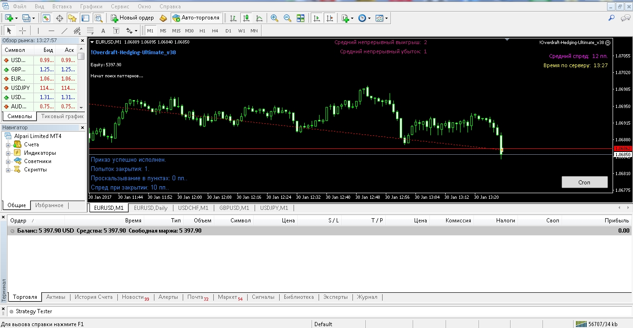Select the USDJPY row in Market Watch
Viewport: 633px width, 328px height.
point(39,88)
